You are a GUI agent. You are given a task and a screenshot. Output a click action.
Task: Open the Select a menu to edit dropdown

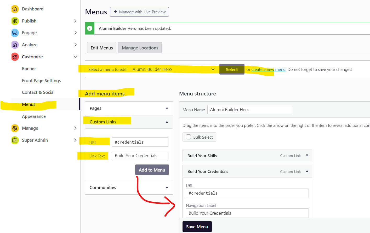(173, 69)
